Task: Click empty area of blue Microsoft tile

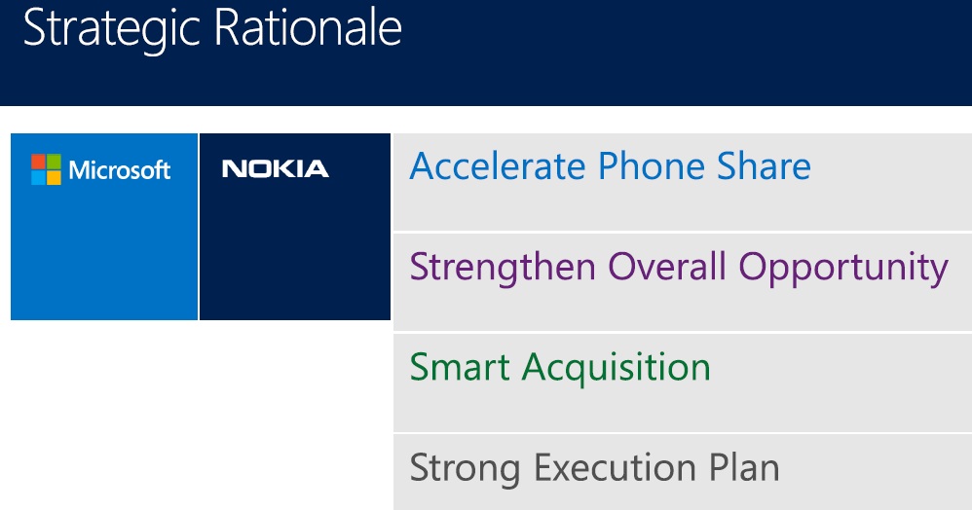Action: pos(104,263)
